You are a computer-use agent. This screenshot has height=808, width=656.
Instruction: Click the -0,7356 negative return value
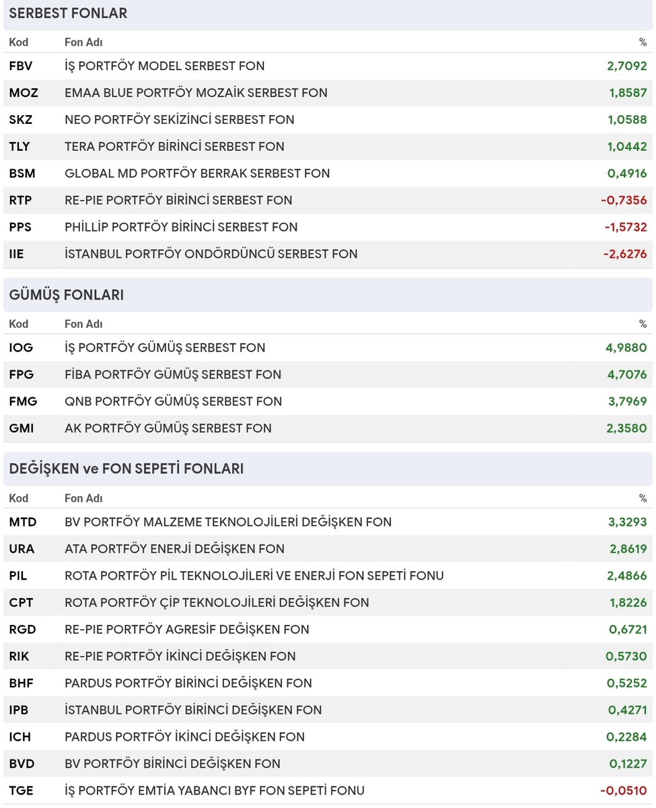point(624,201)
